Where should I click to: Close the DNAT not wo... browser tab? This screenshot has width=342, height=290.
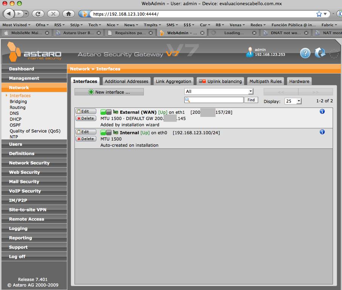coord(306,33)
